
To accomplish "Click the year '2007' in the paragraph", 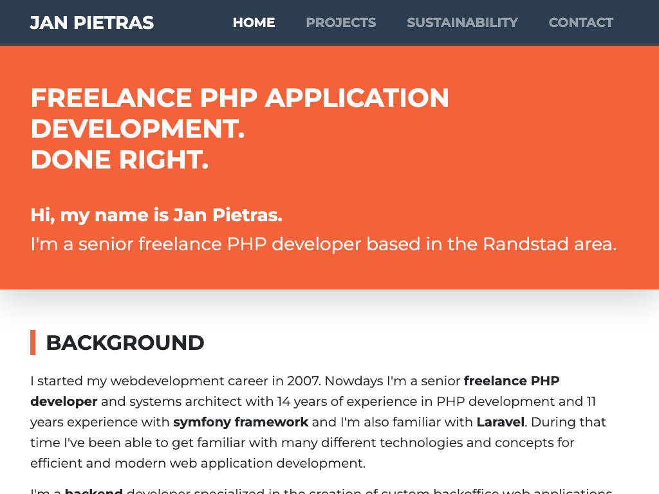I will [x=304, y=381].
